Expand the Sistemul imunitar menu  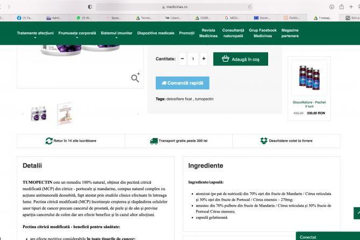[117, 34]
